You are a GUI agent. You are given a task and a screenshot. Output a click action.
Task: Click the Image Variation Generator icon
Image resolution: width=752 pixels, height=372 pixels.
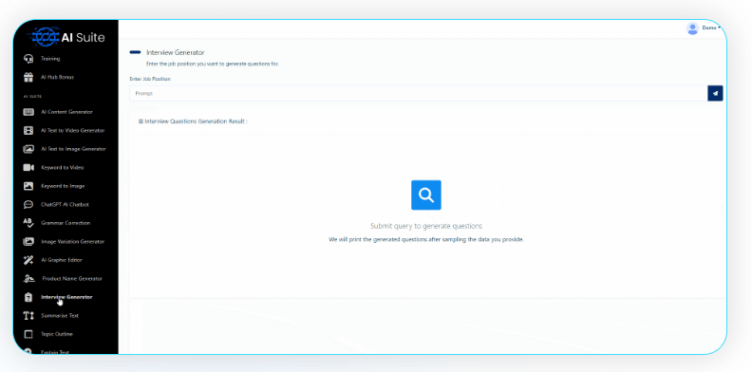tap(28, 242)
